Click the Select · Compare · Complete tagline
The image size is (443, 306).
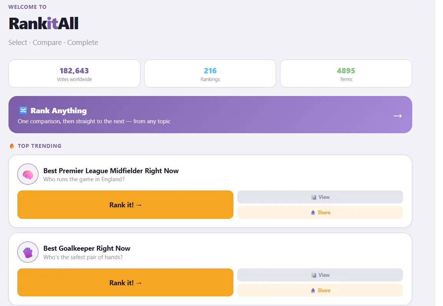(x=53, y=42)
